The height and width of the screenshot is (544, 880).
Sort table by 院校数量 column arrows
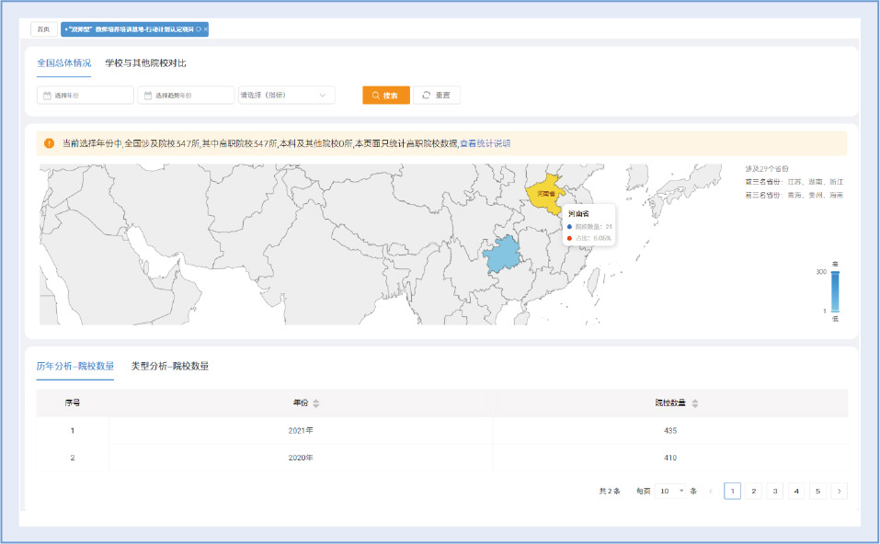[x=695, y=403]
